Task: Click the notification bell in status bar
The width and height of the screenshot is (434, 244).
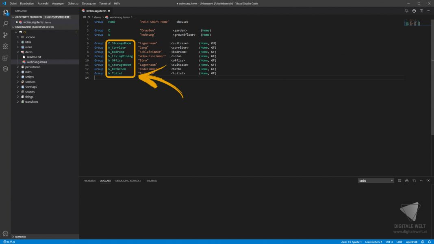Action: [x=430, y=242]
